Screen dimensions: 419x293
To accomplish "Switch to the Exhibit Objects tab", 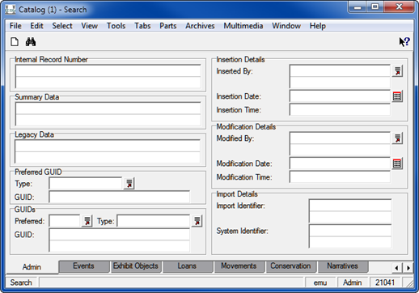I will pyautogui.click(x=136, y=266).
